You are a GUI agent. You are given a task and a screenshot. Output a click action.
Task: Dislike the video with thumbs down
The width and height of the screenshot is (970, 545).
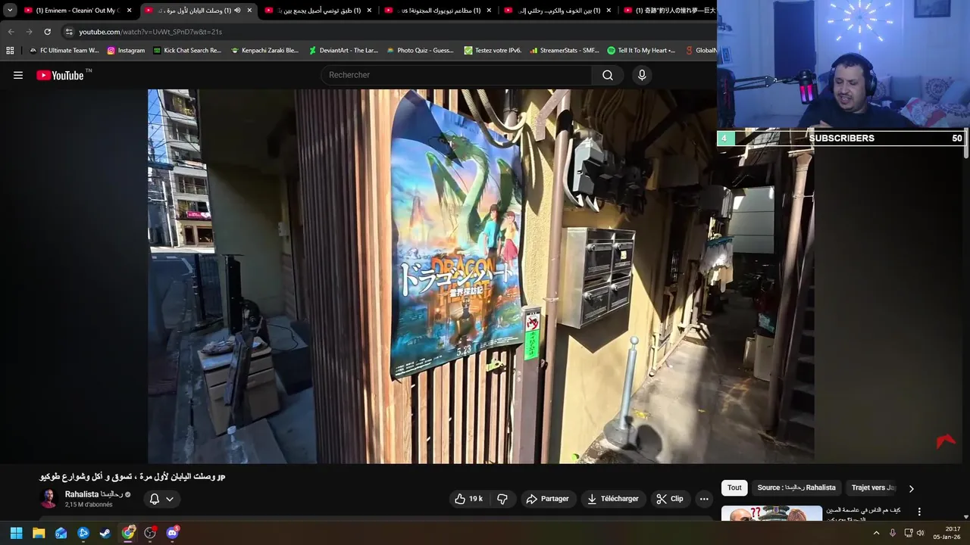coord(502,499)
